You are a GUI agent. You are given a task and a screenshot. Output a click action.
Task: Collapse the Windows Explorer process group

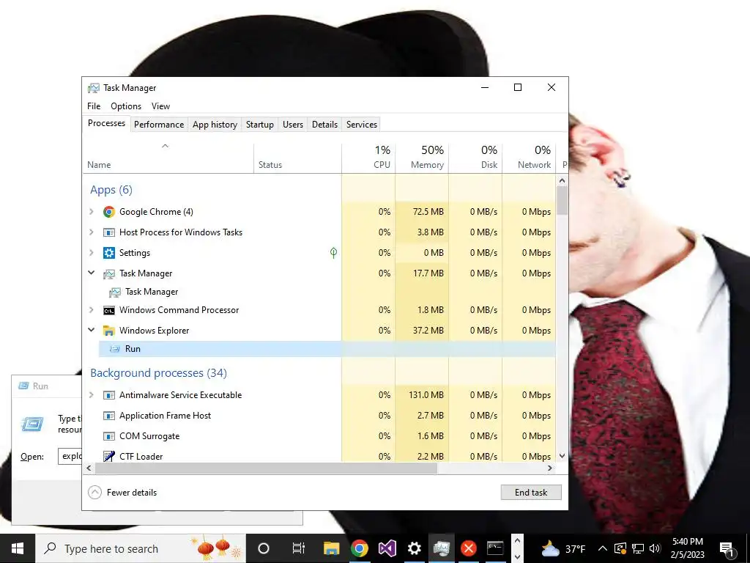point(92,331)
